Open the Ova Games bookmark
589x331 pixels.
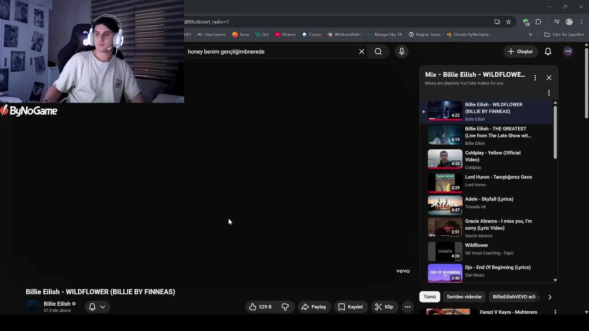211,34
